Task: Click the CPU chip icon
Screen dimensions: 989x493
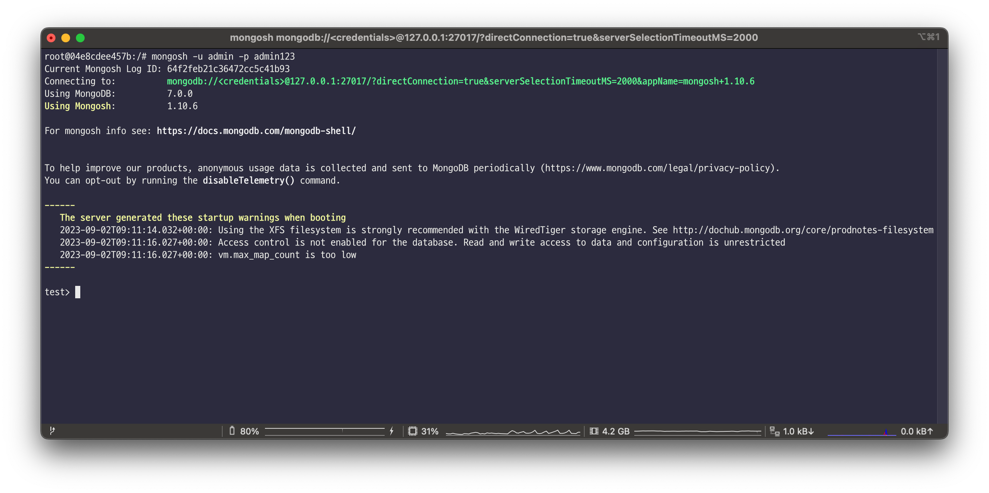Action: 413,431
